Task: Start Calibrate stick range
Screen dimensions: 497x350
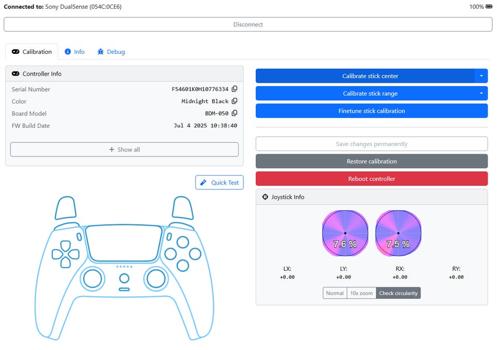Action: [365, 93]
